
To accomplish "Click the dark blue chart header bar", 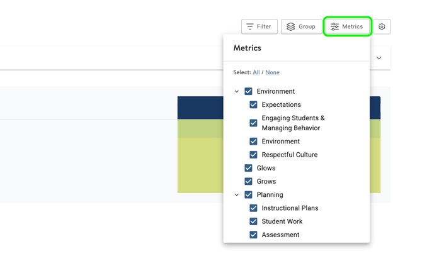I will 200,108.
